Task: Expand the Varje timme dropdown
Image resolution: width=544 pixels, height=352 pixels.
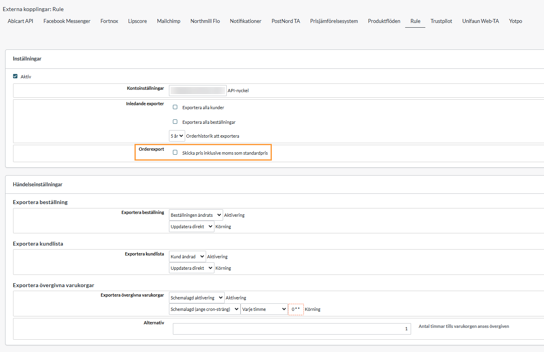Action: click(264, 309)
